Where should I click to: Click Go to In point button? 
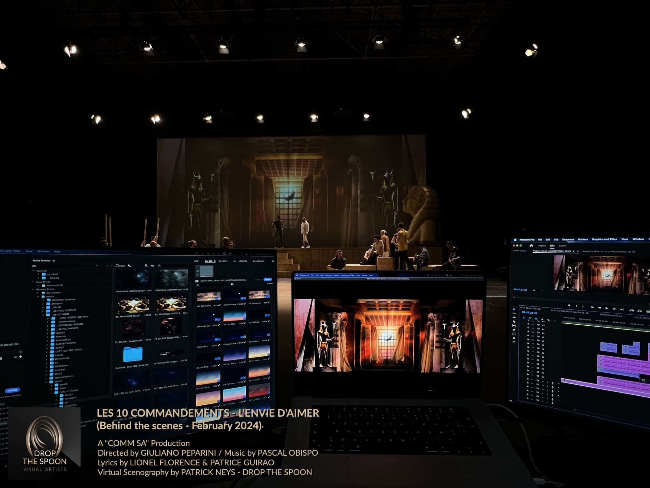tap(592, 307)
